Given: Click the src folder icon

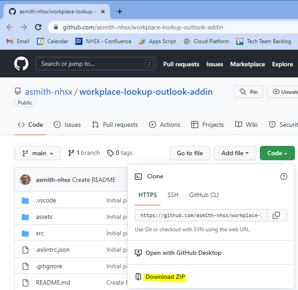Looking at the screenshot, I should (x=25, y=233).
